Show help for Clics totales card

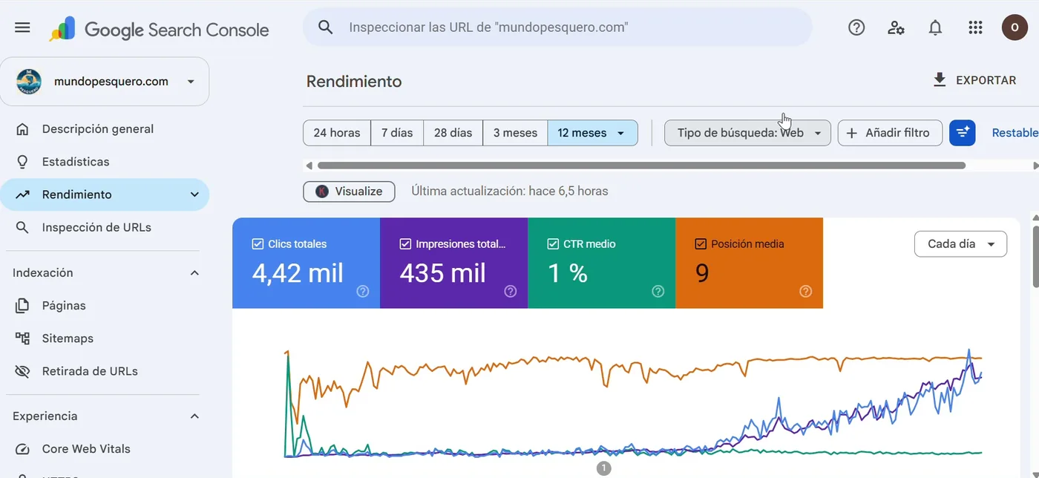[x=363, y=292]
